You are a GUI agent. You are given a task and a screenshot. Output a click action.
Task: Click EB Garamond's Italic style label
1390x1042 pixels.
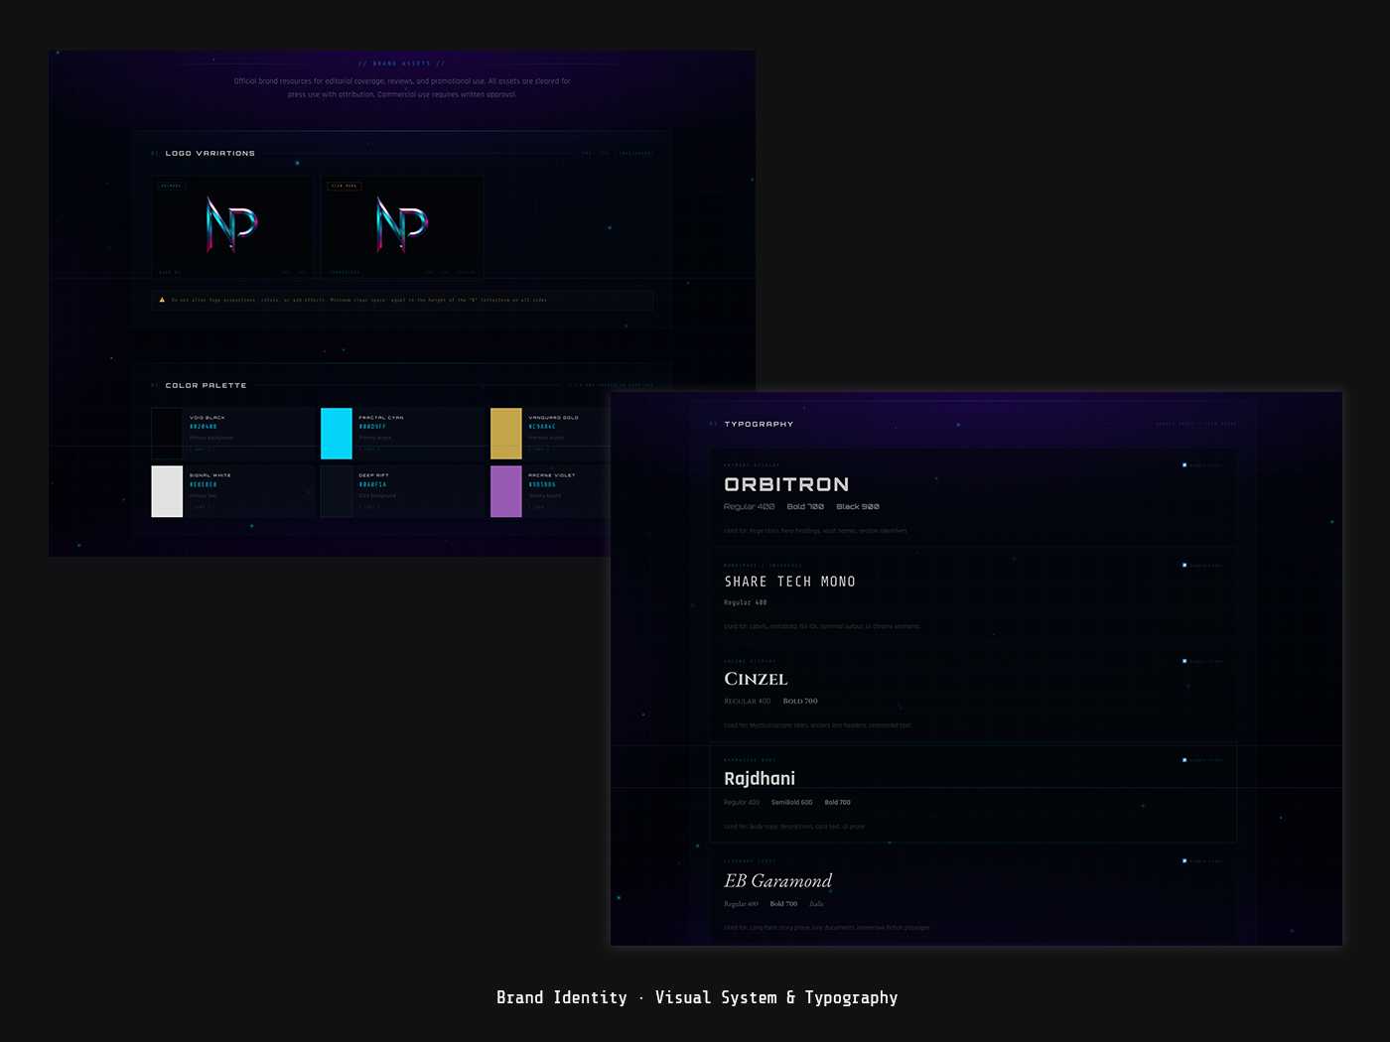click(816, 904)
